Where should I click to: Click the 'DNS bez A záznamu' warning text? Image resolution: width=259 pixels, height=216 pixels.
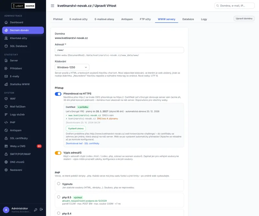(x=107, y=119)
